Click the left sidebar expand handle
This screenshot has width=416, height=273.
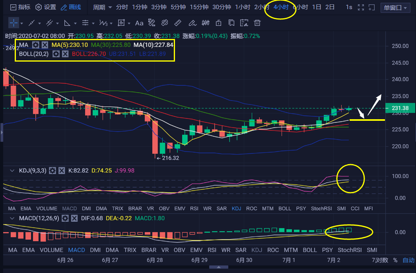1,132
